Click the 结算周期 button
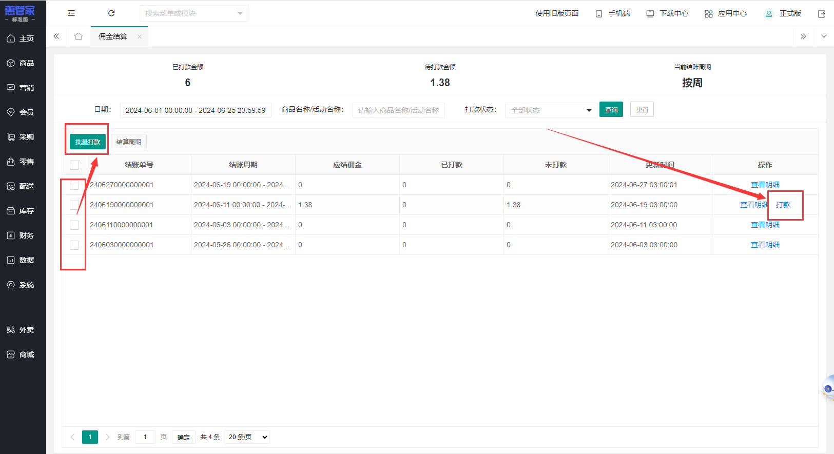 coord(129,142)
